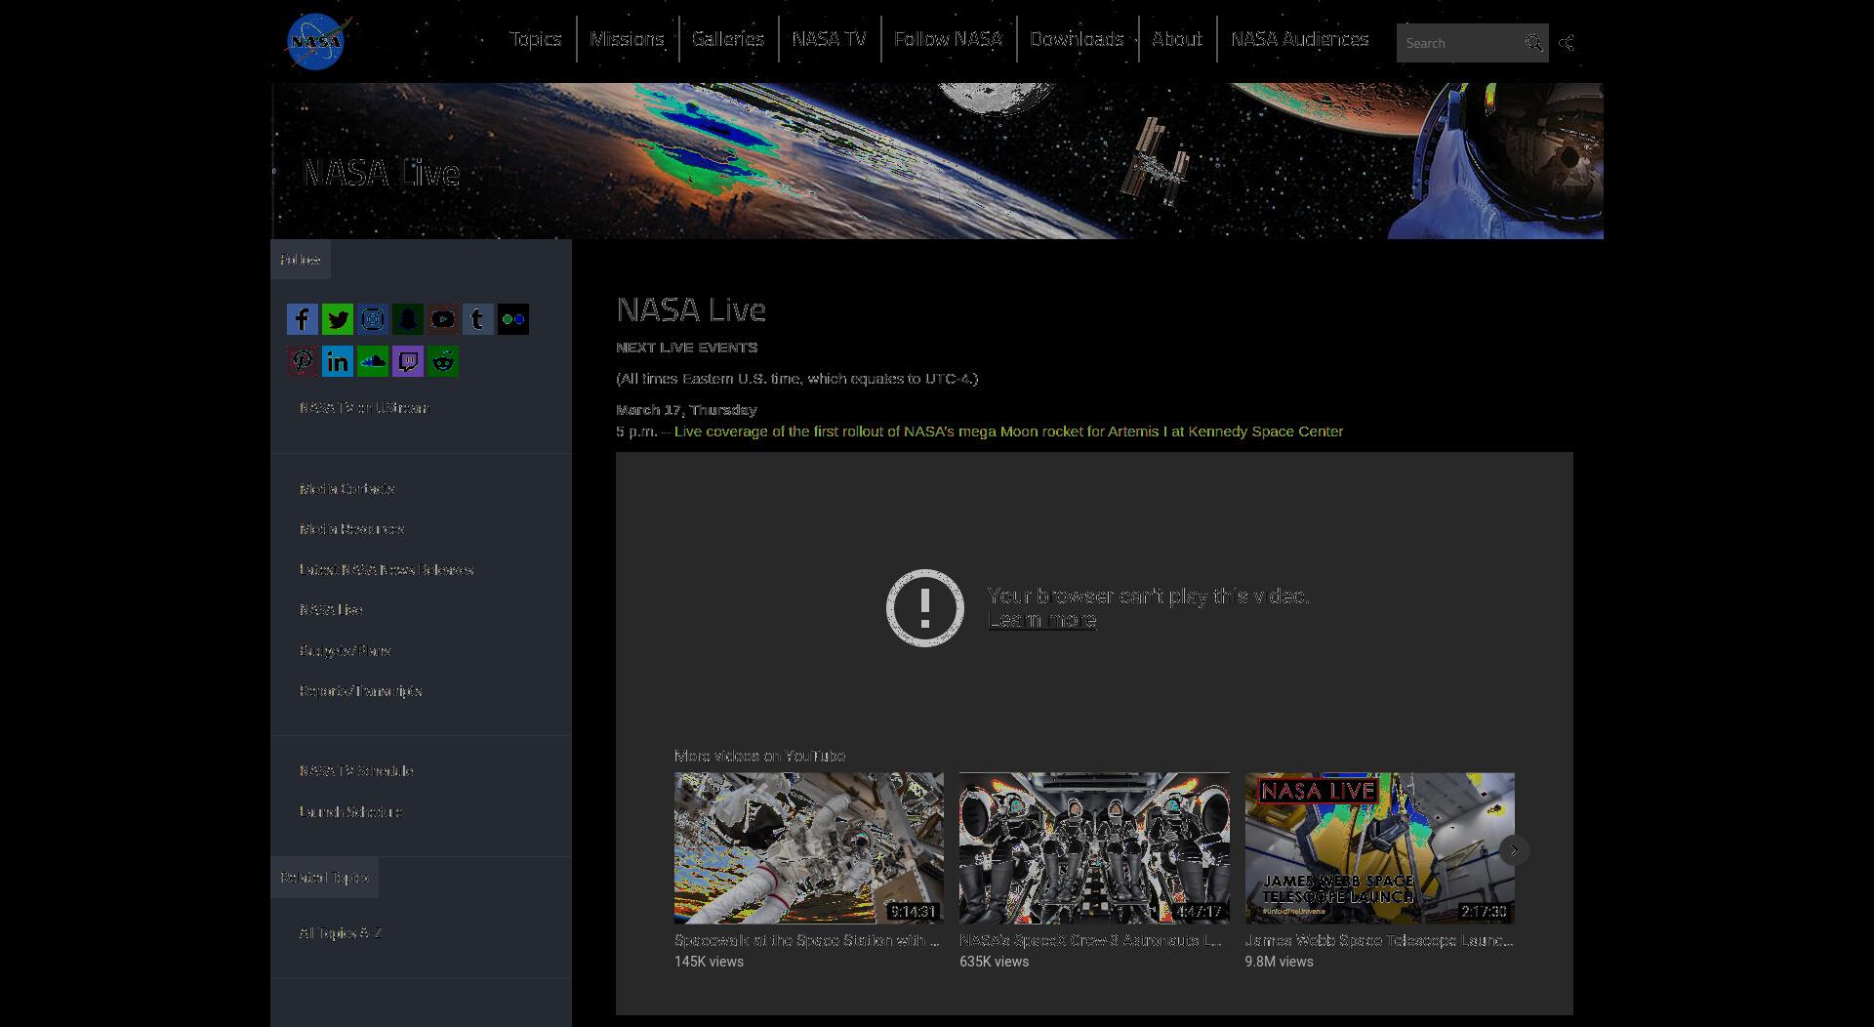The height and width of the screenshot is (1027, 1874).
Task: Go to Media Resources
Action: pyautogui.click(x=351, y=529)
